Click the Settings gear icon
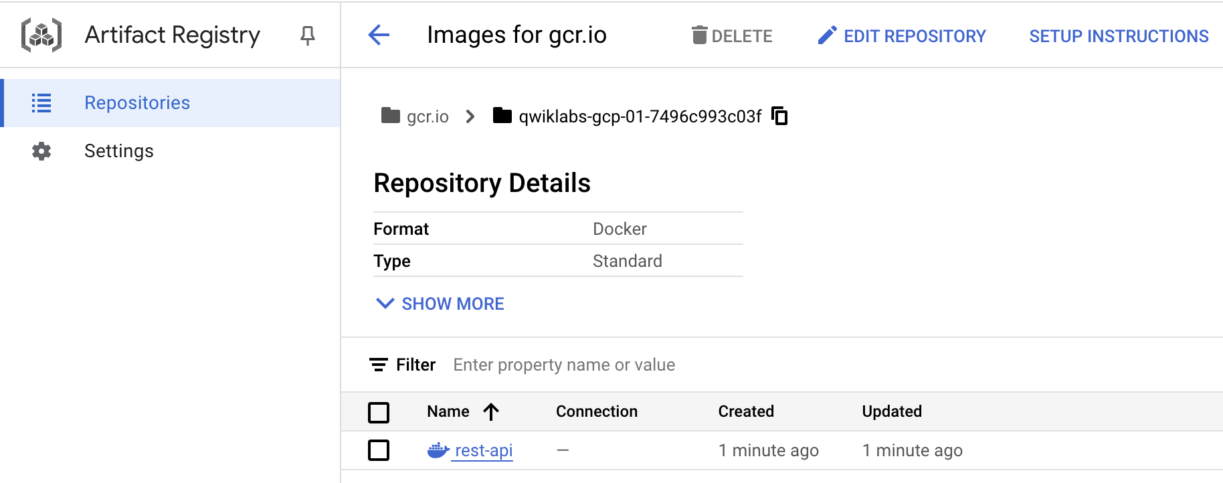1223x483 pixels. coord(41,151)
